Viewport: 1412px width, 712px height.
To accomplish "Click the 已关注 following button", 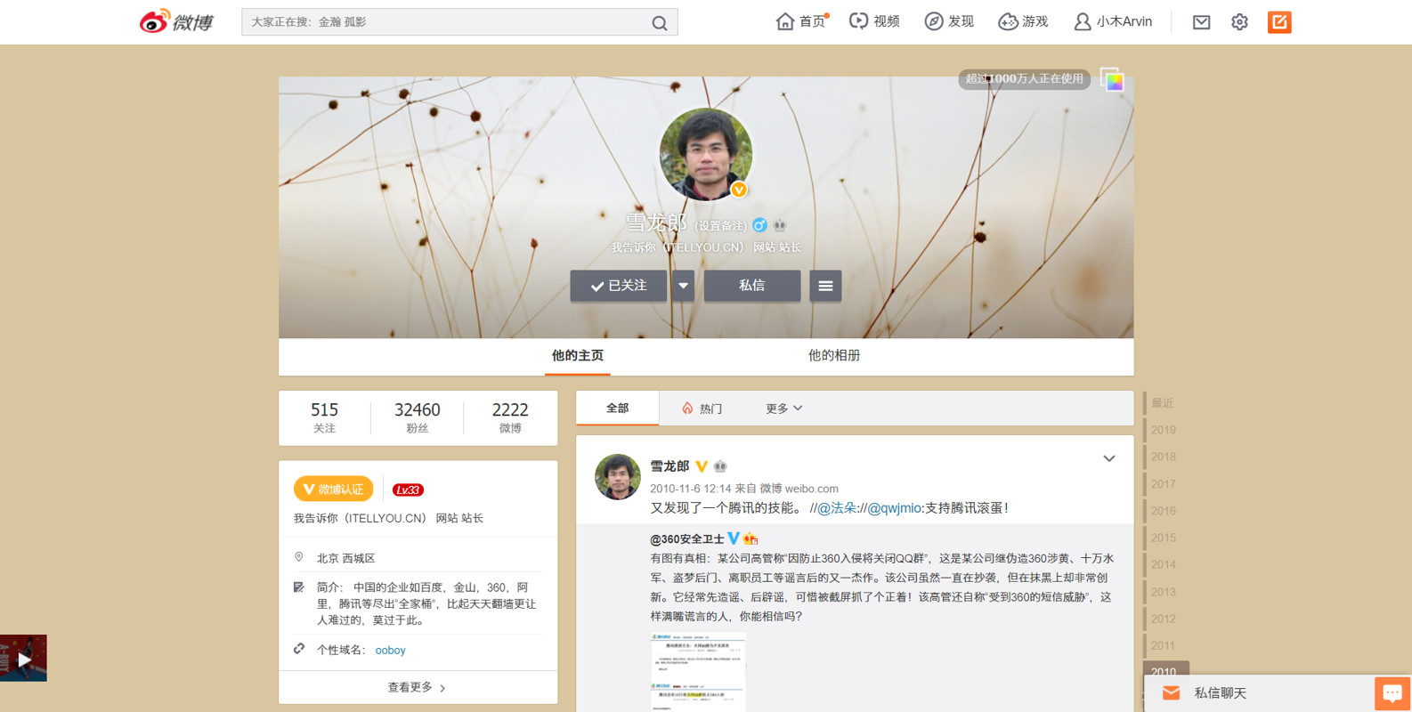I will [619, 286].
